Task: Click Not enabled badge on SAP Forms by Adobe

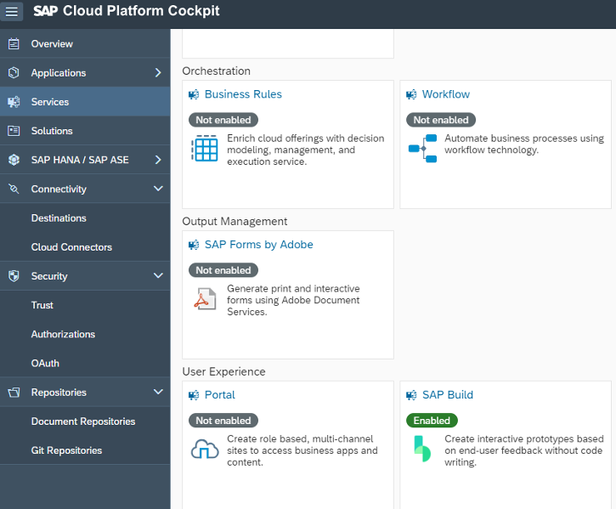Action: [x=223, y=270]
